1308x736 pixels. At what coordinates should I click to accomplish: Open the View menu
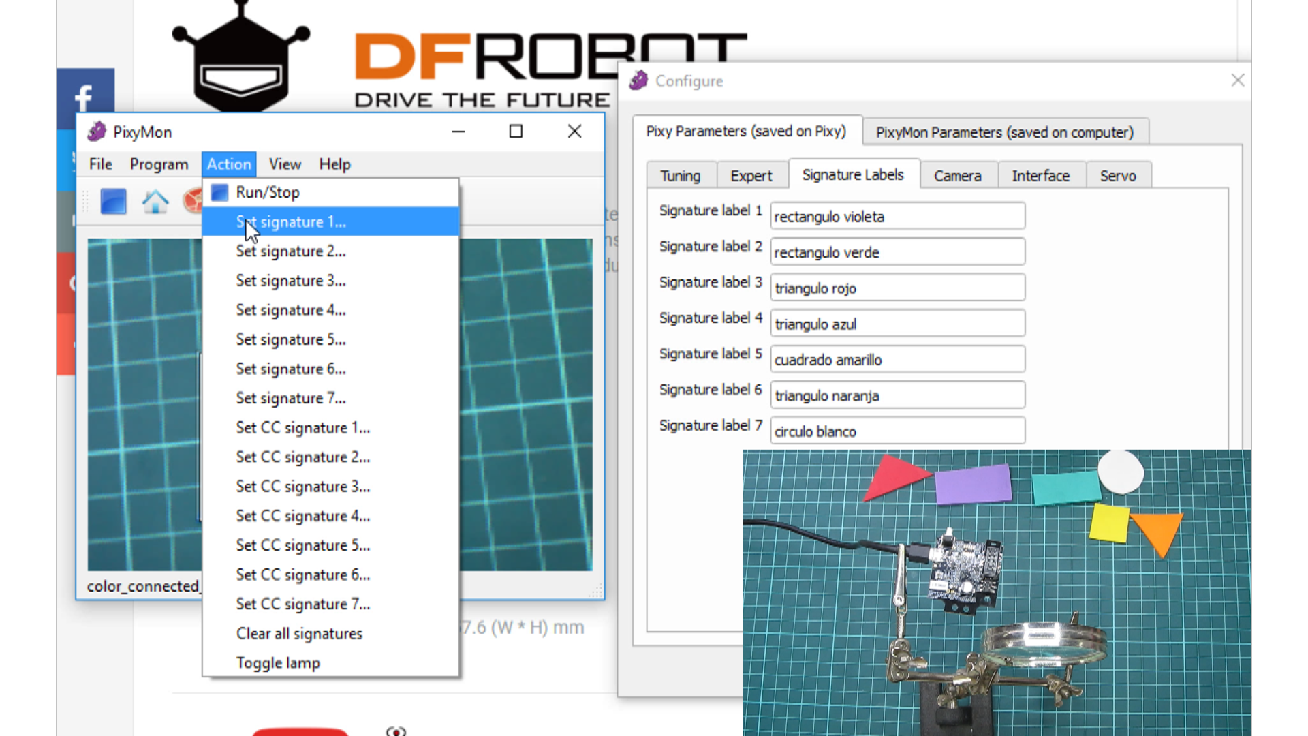284,164
